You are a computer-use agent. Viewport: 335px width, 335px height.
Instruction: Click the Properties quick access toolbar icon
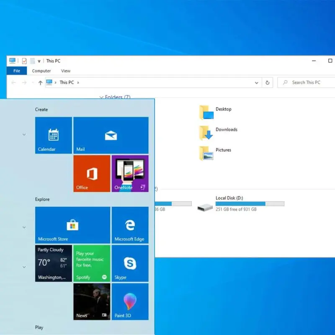[x=24, y=61]
